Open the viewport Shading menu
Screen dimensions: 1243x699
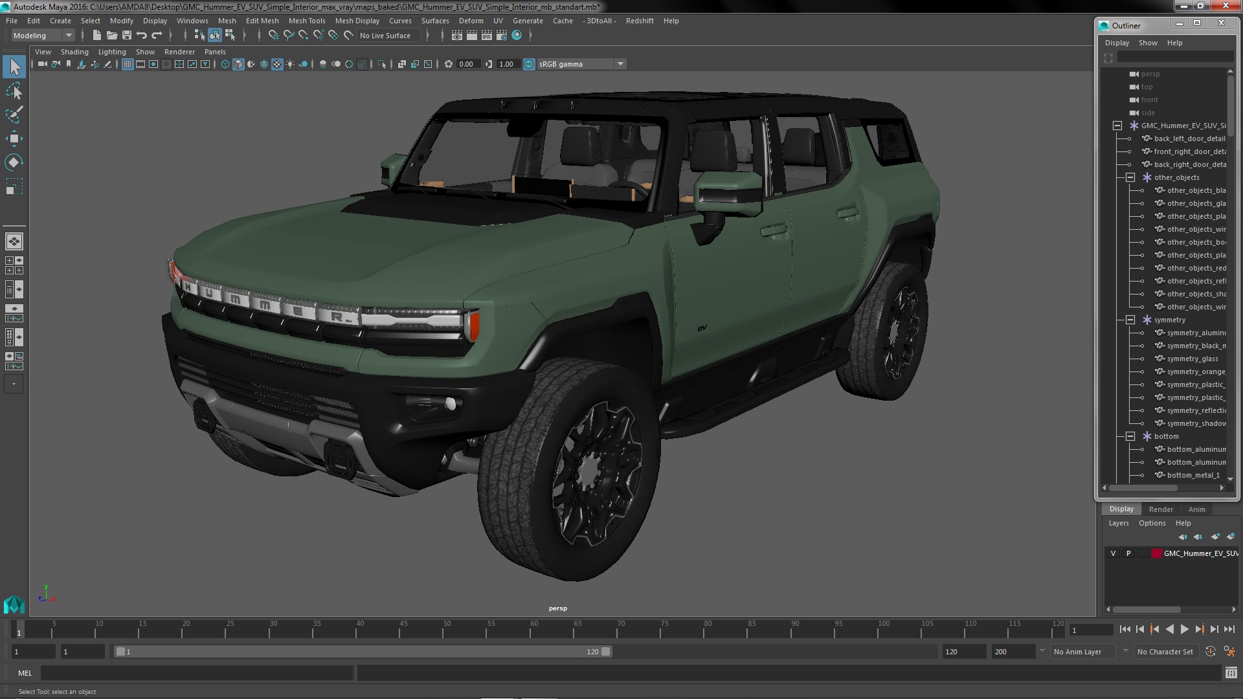pos(74,52)
